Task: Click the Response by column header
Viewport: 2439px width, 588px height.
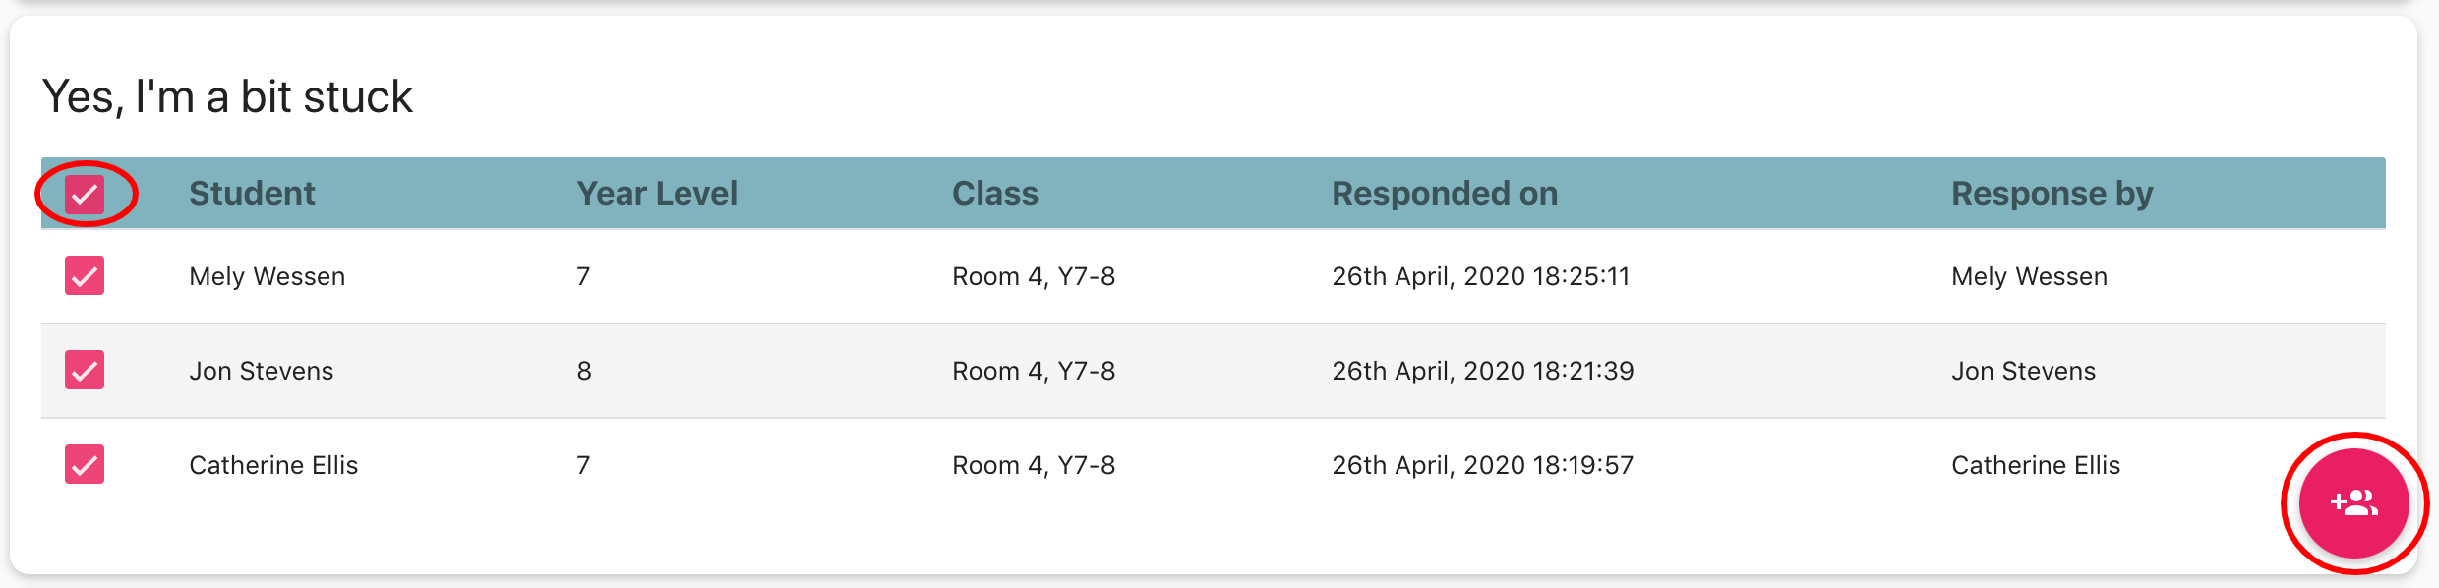Action: [x=2052, y=194]
